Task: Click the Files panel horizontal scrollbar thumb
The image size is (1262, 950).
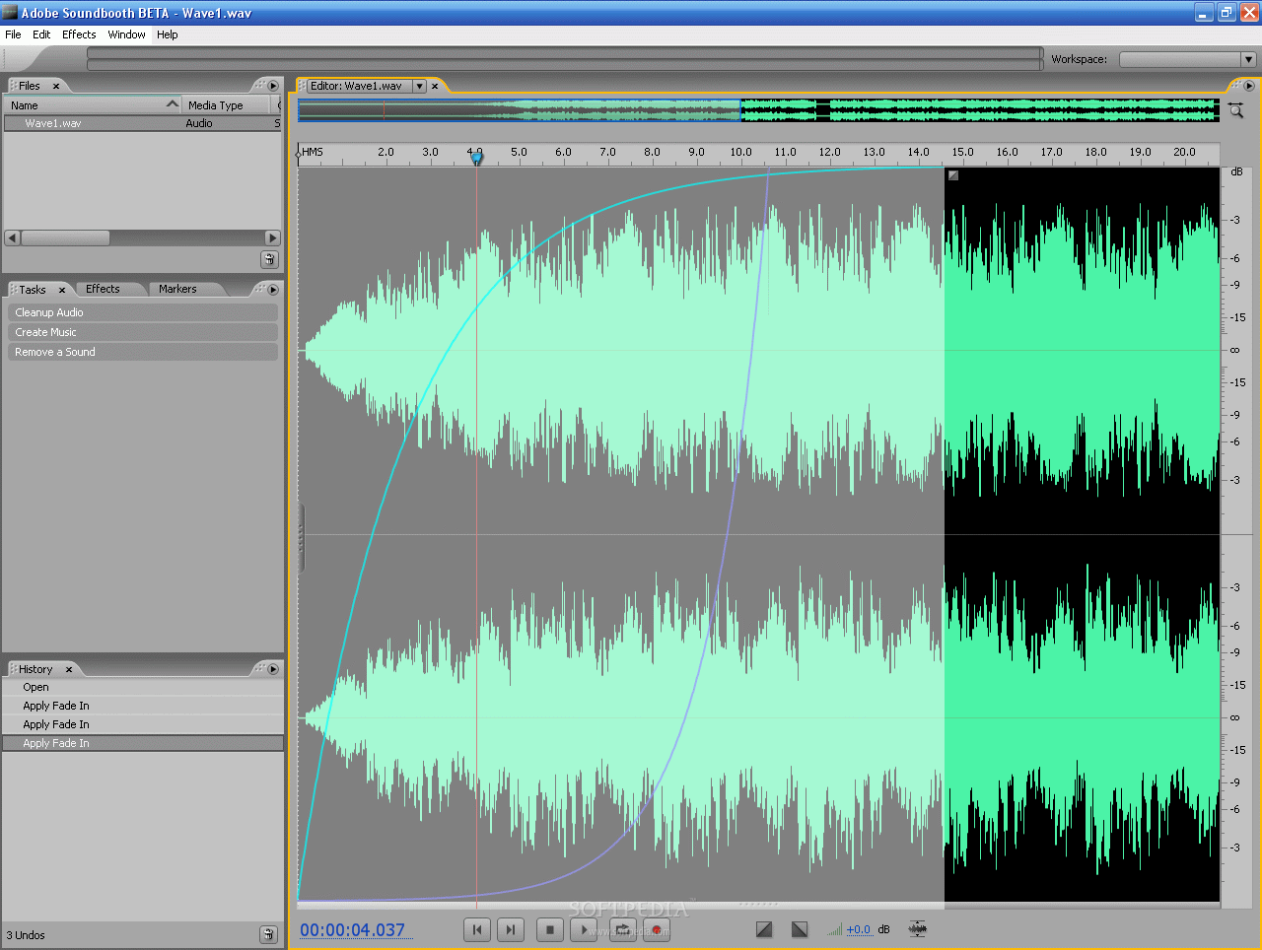Action: (x=65, y=237)
